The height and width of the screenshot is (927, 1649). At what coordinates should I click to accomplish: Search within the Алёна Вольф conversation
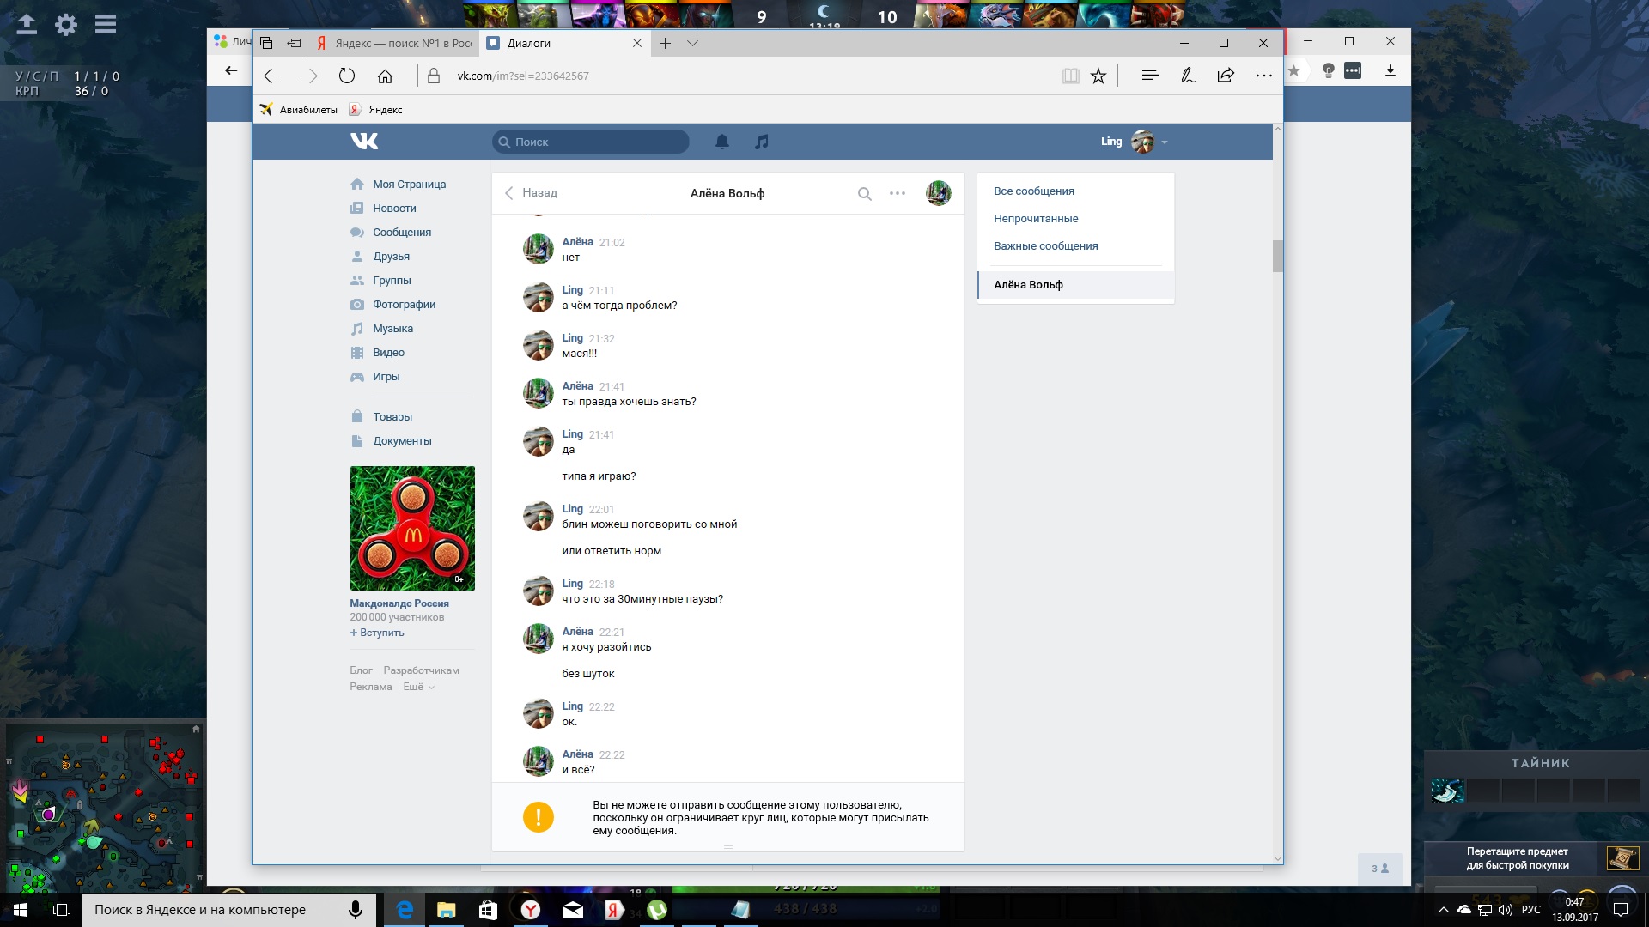click(865, 193)
